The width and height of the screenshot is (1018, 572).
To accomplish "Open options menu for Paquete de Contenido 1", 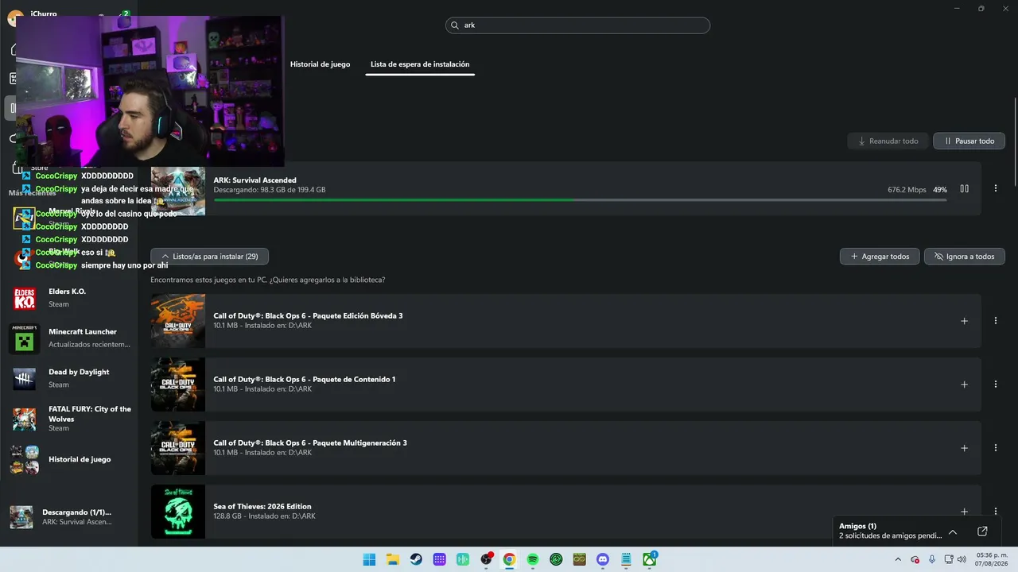I will (996, 385).
